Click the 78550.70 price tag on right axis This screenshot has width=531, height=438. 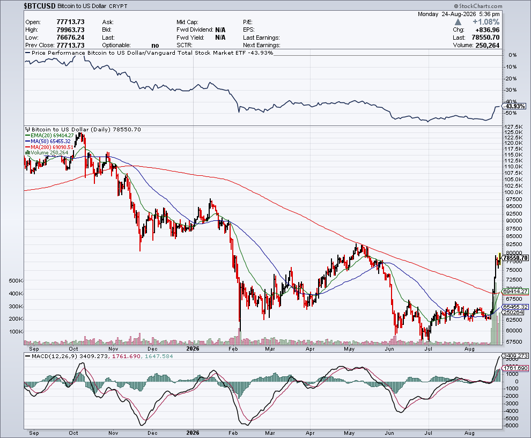515,258
